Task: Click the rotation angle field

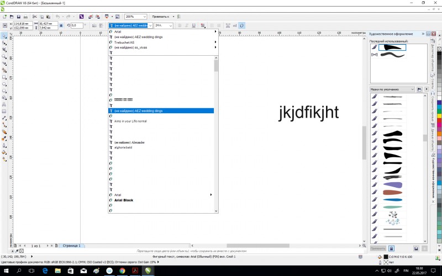Action: point(77,25)
